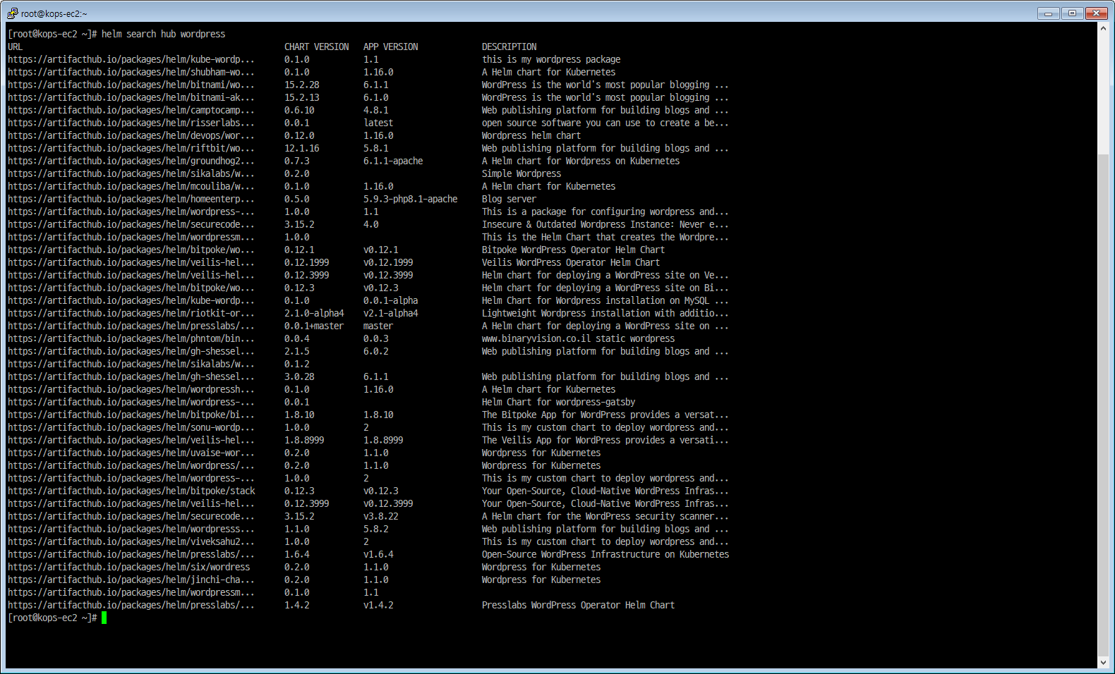Viewport: 1115px width, 674px height.
Task: Click the URL ending in helm/groundhog2...
Action: pyautogui.click(x=131, y=161)
